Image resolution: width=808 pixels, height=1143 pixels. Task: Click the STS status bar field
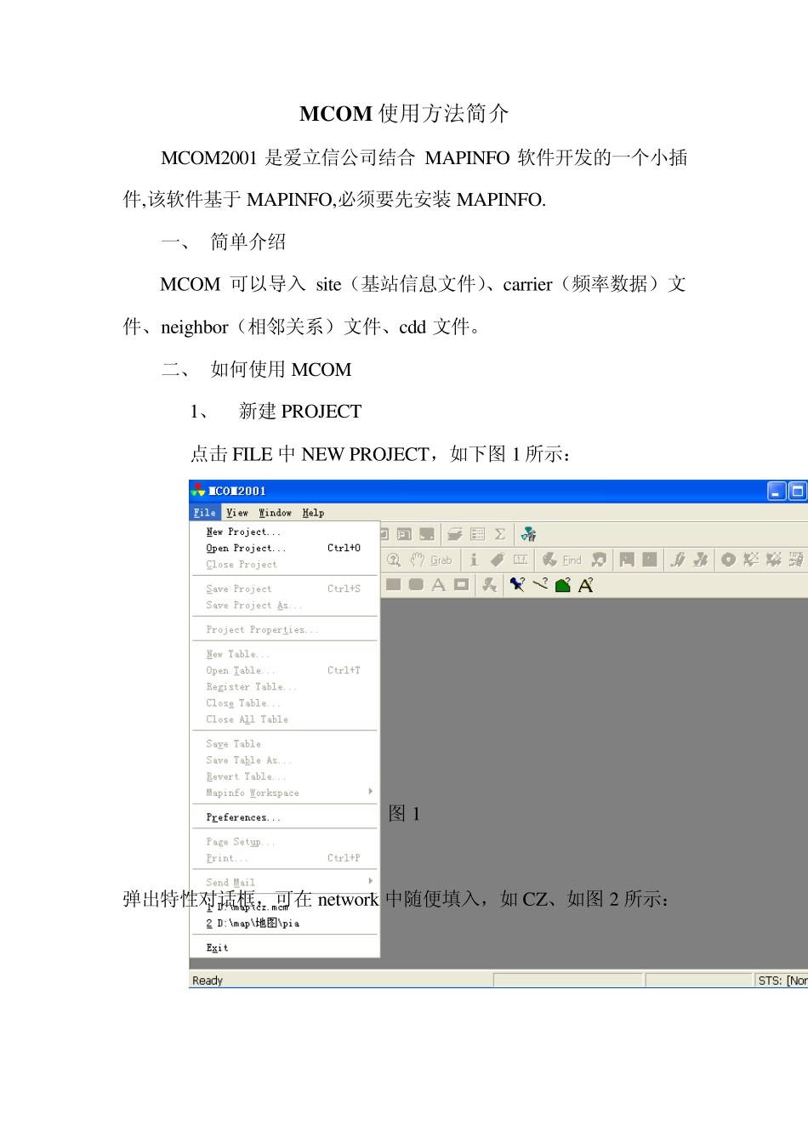(x=782, y=981)
